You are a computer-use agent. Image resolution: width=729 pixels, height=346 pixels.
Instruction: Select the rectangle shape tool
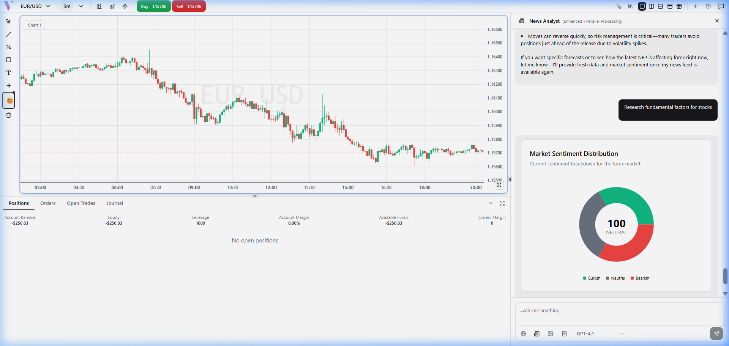coord(8,60)
